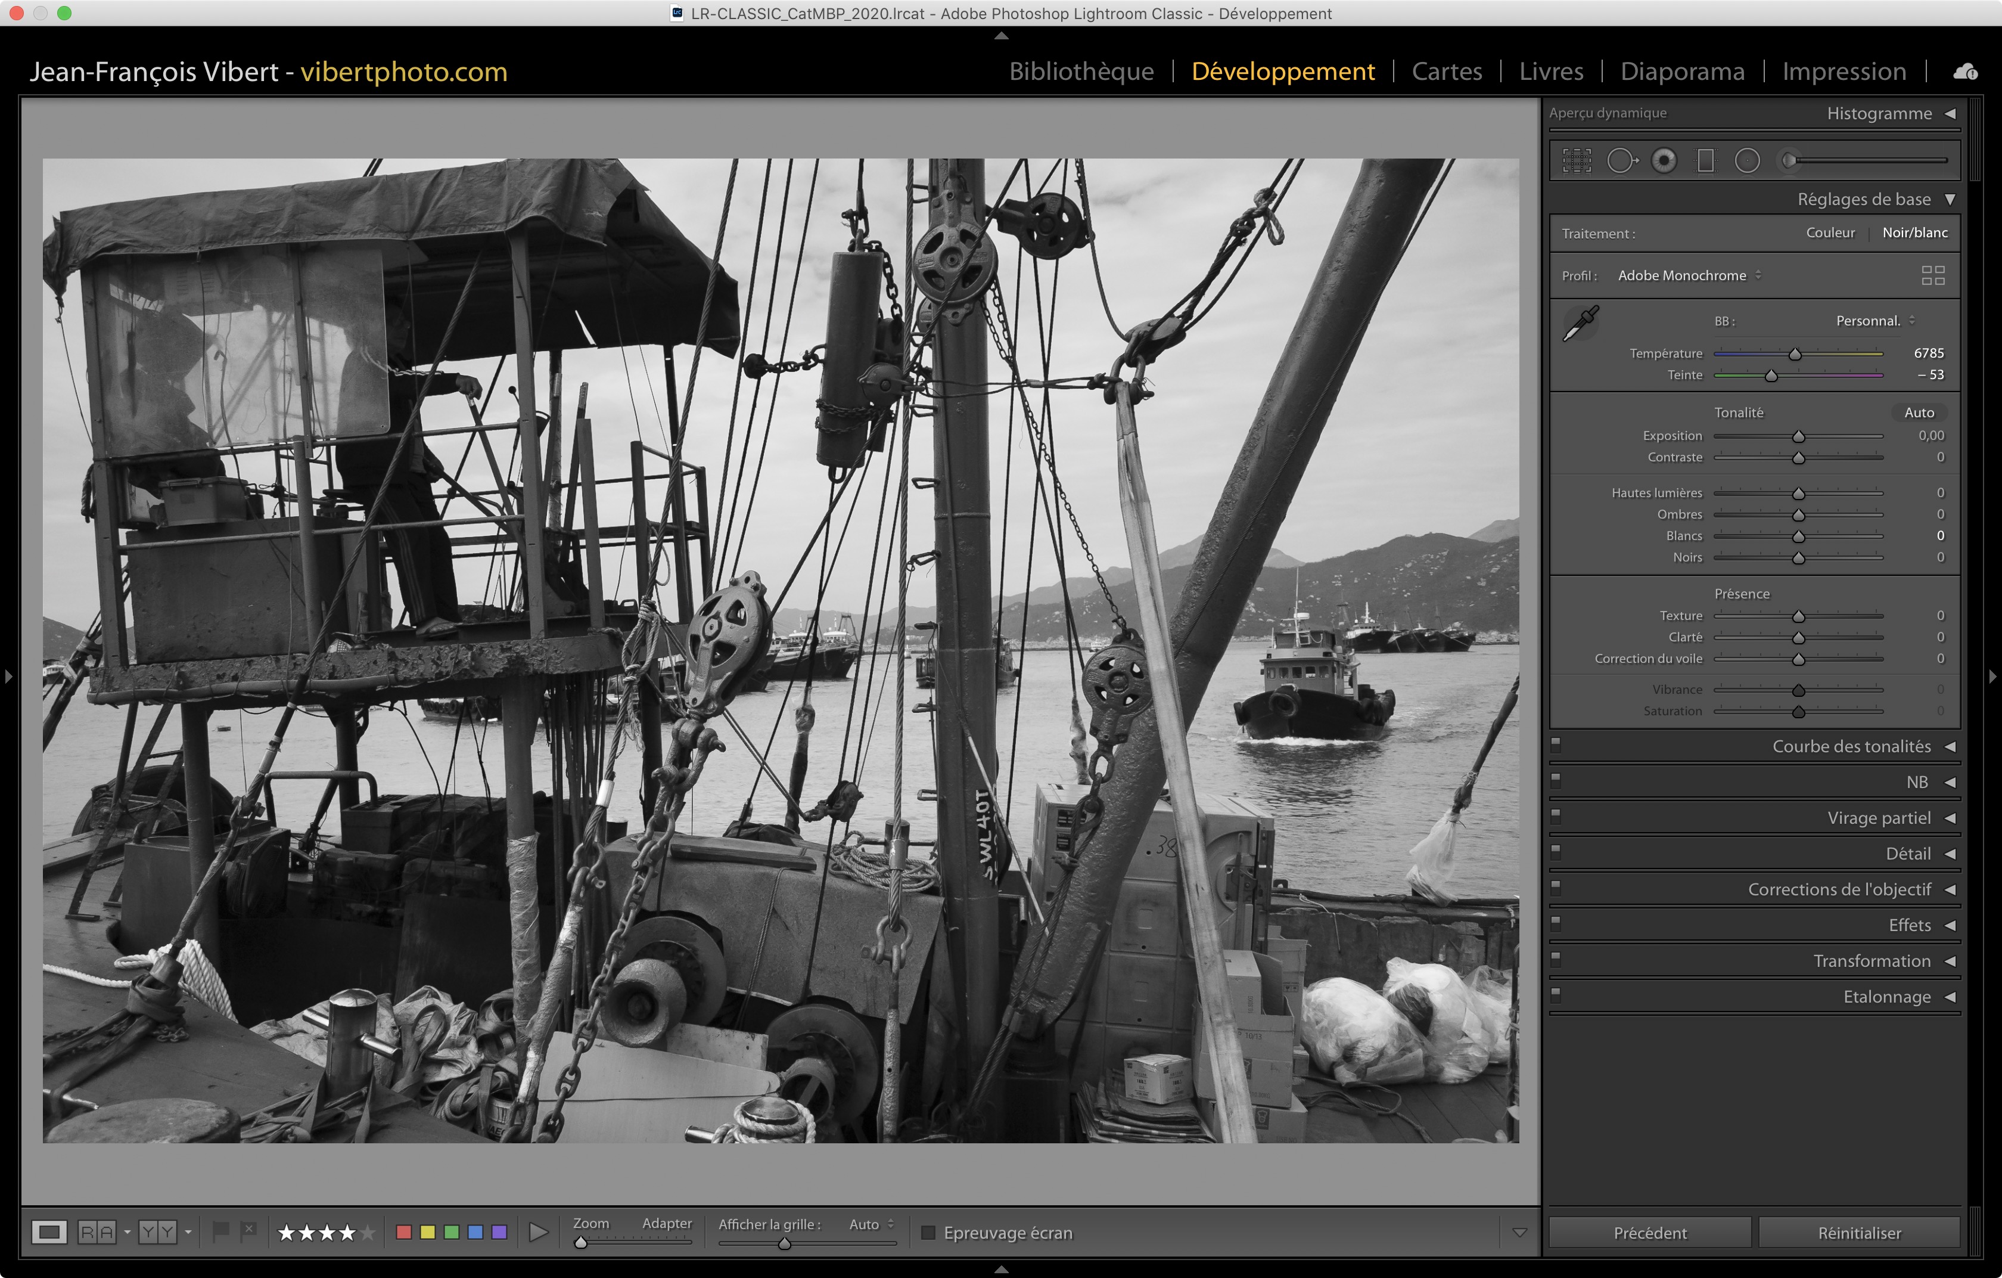Click the Réinitialiser button

pyautogui.click(x=1858, y=1232)
